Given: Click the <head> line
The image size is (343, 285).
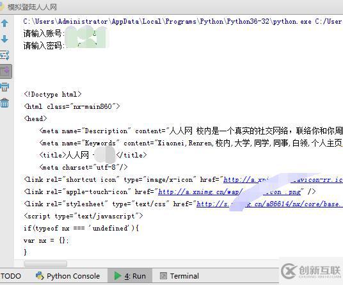Looking at the screenshot, I should click(35, 118).
